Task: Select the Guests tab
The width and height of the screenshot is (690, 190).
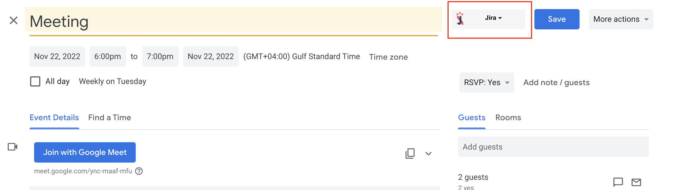Action: pyautogui.click(x=471, y=117)
